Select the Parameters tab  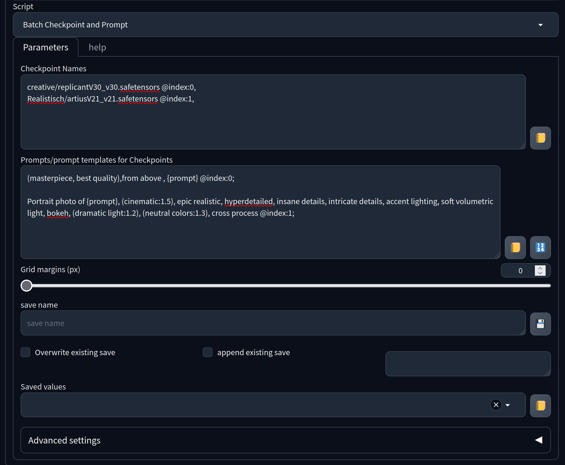tap(46, 47)
